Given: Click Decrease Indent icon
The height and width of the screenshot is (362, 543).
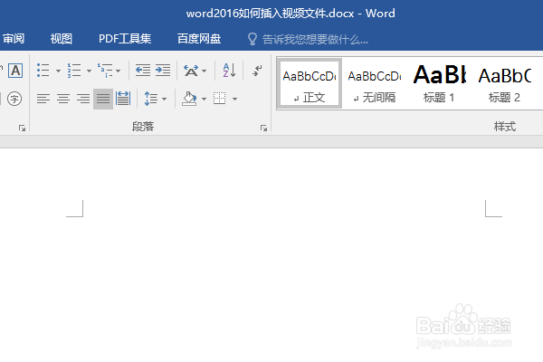Looking at the screenshot, I should click(x=143, y=71).
